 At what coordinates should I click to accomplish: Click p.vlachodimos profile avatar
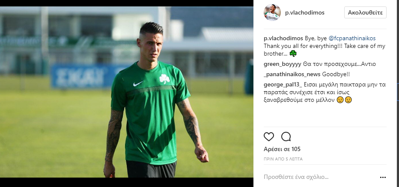point(272,12)
